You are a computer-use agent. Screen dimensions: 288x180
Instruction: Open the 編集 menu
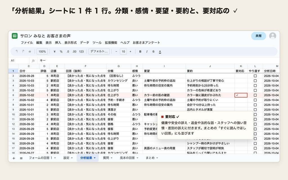(x=39, y=43)
